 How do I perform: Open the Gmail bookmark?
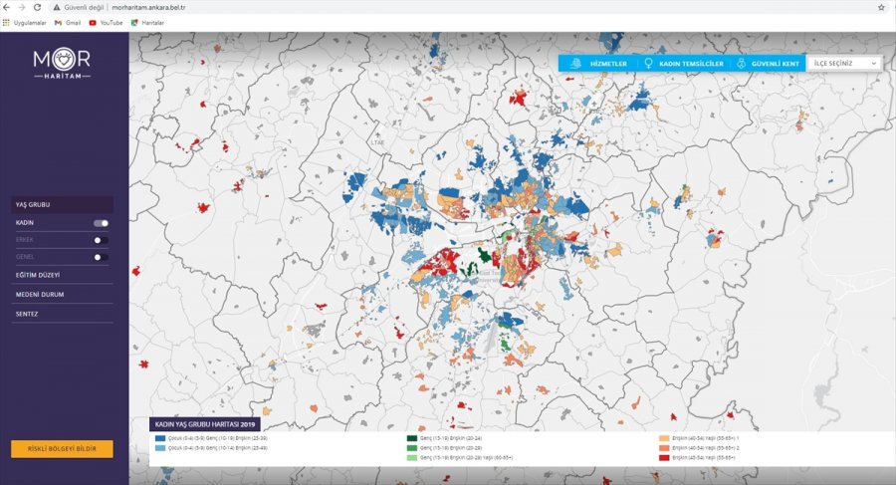tap(66, 22)
